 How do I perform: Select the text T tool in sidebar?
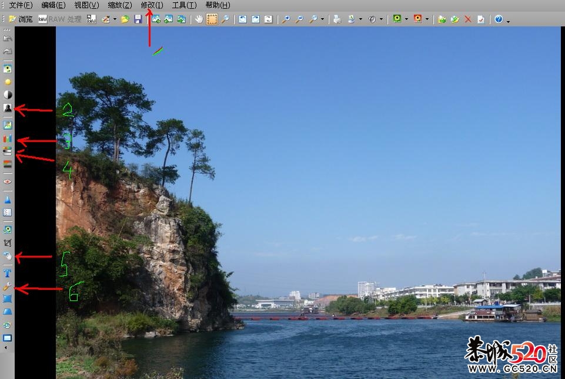click(x=8, y=273)
